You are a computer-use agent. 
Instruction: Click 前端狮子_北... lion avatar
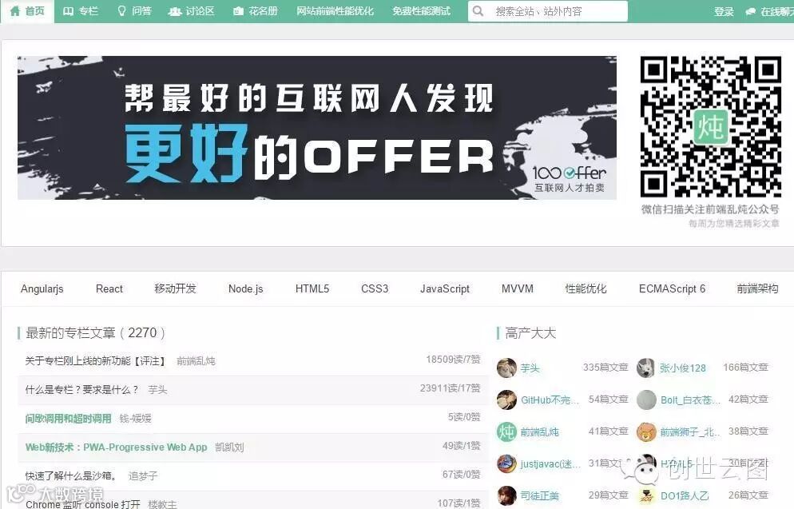tap(646, 432)
